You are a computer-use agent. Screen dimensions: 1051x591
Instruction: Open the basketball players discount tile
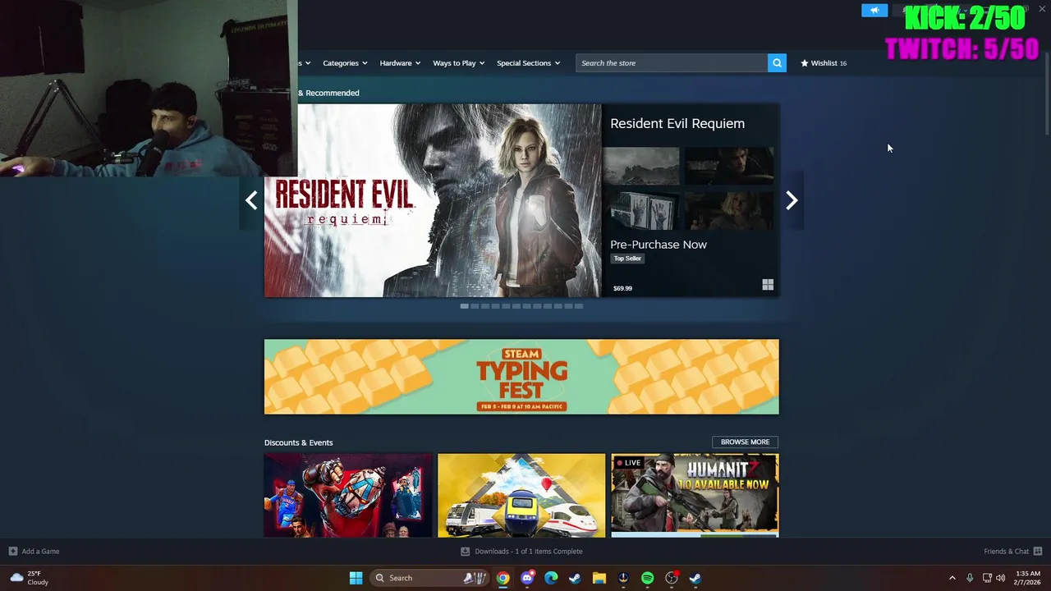[x=348, y=496]
